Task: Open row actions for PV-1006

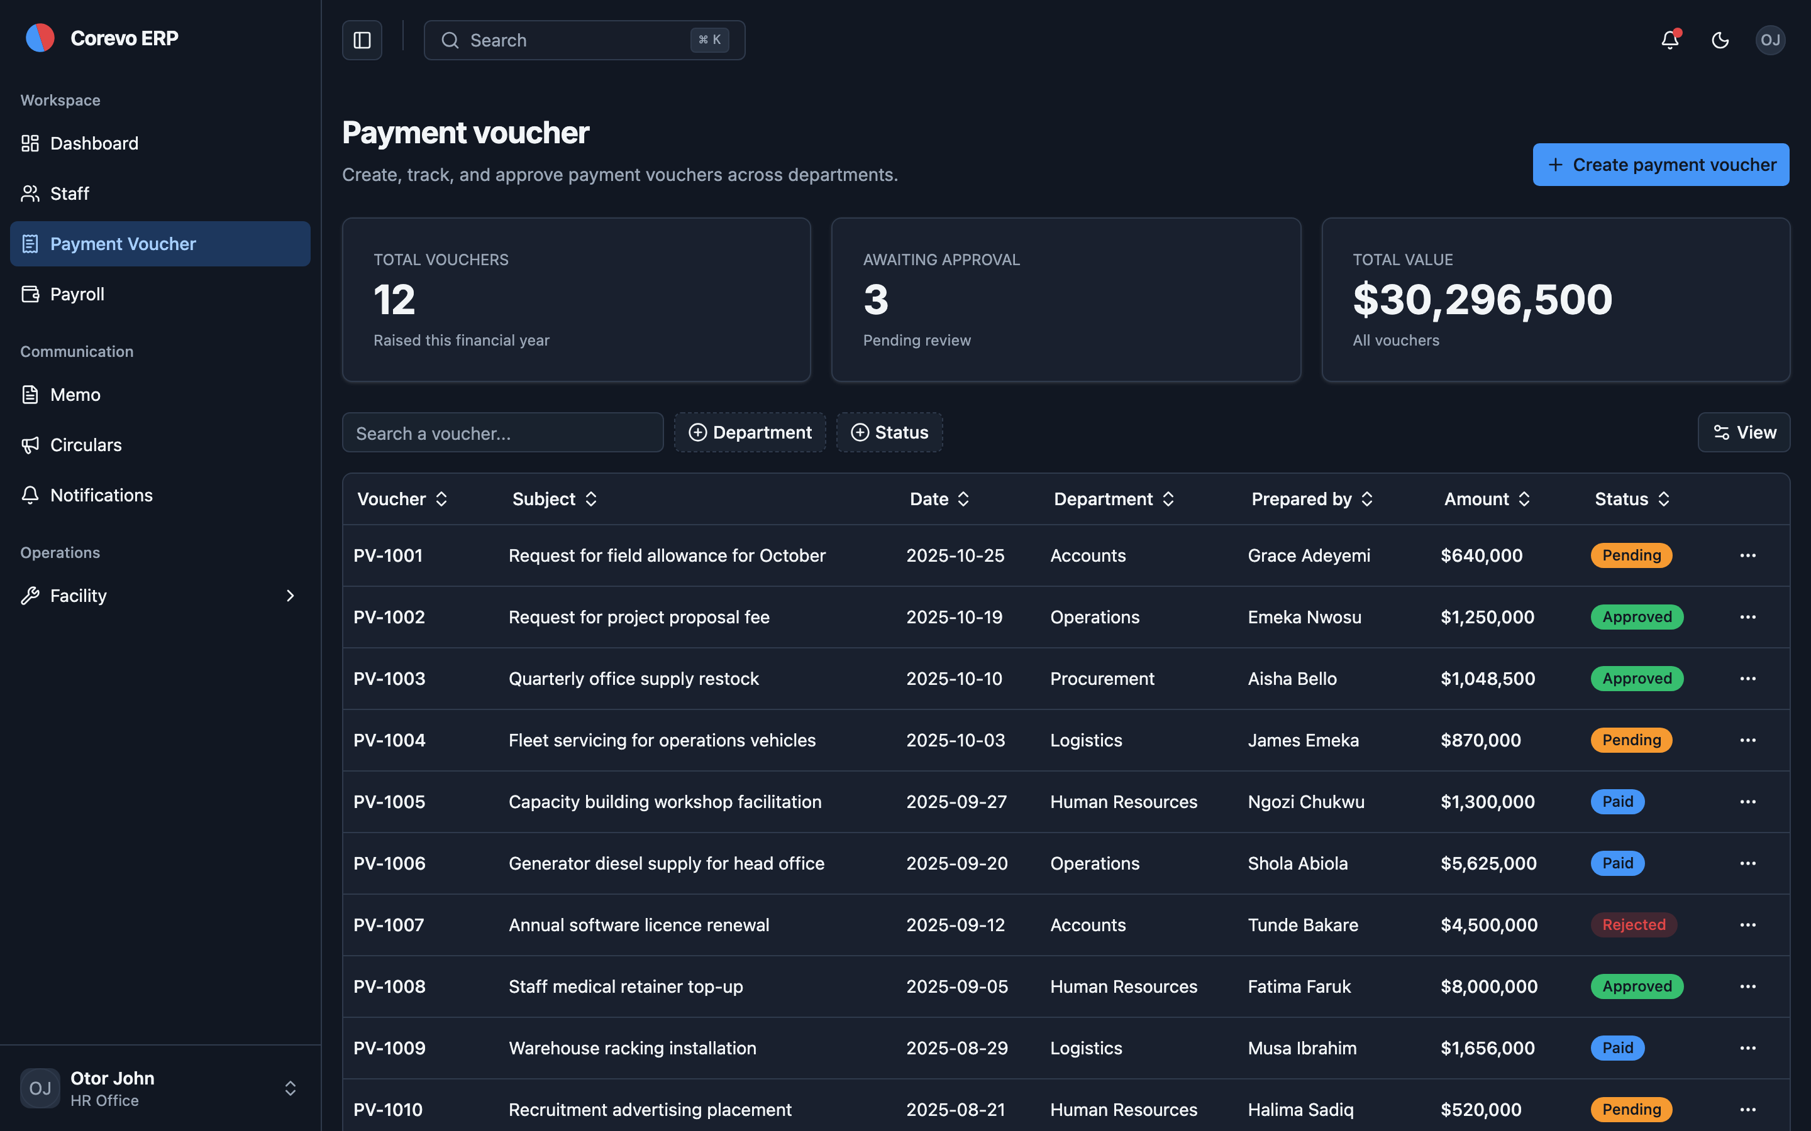Action: point(1747,863)
